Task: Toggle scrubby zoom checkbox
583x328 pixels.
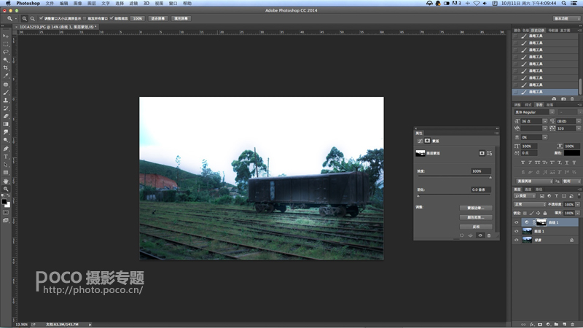Action: click(x=111, y=18)
